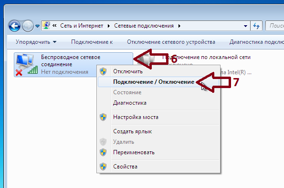Click the greyed Состояние menu entry
This screenshot has width=284, height=188.
(x=158, y=92)
